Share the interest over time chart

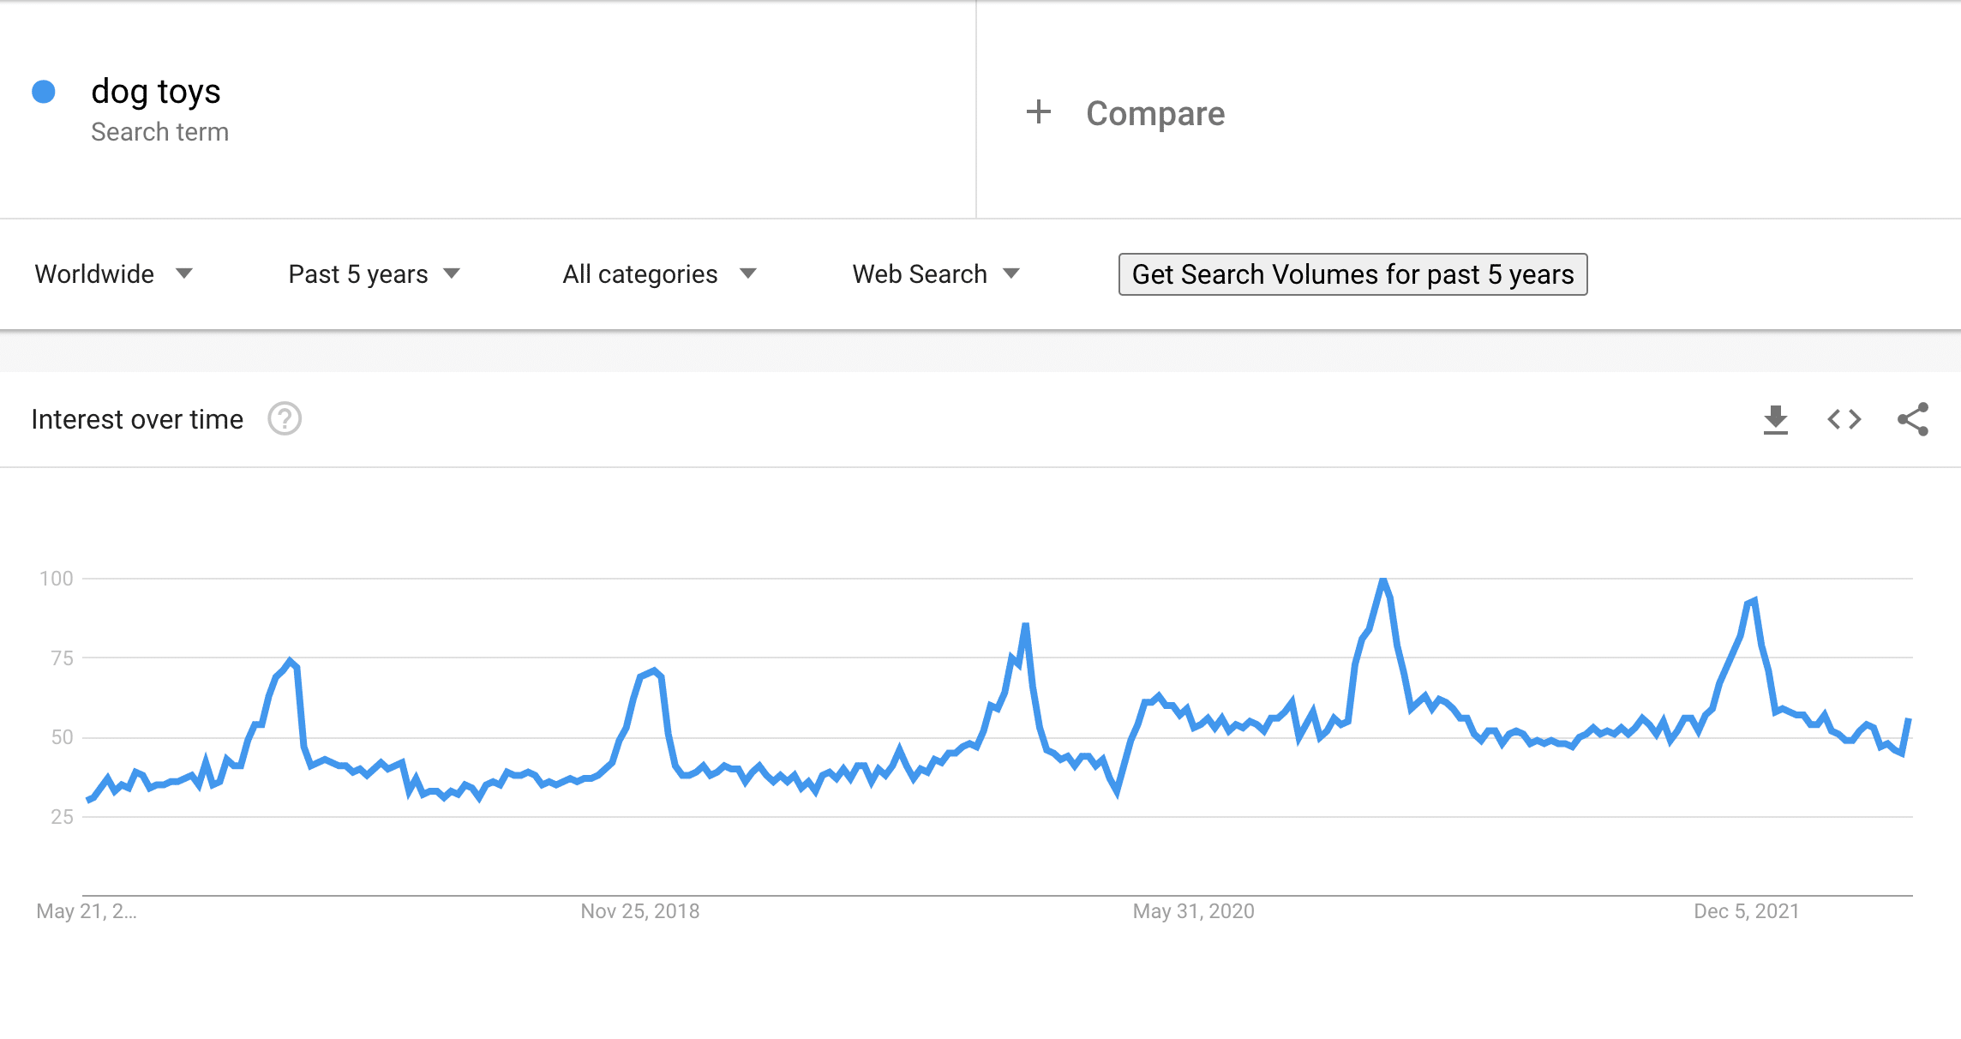click(x=1913, y=419)
